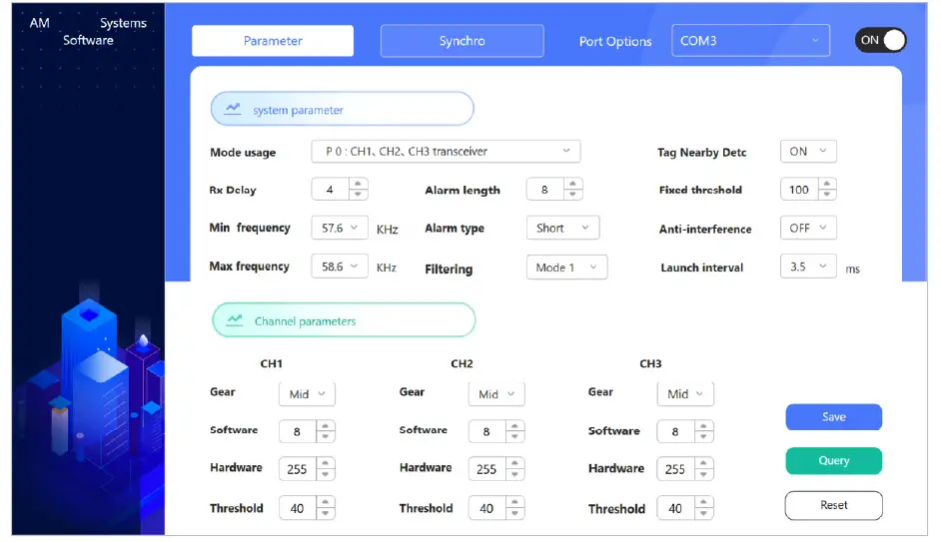Increase the Rx Delay value
Screen dimensions: 941x542
358,184
